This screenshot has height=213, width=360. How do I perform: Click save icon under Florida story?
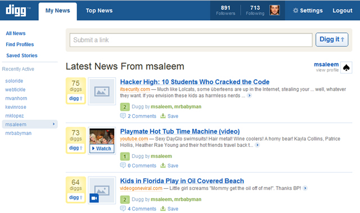(x=163, y=209)
